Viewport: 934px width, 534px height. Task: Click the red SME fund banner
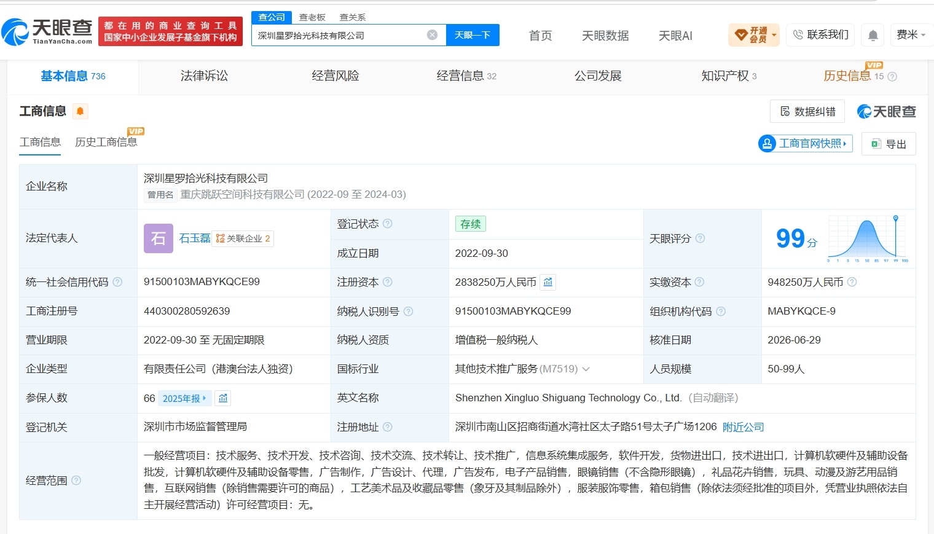coord(170,31)
